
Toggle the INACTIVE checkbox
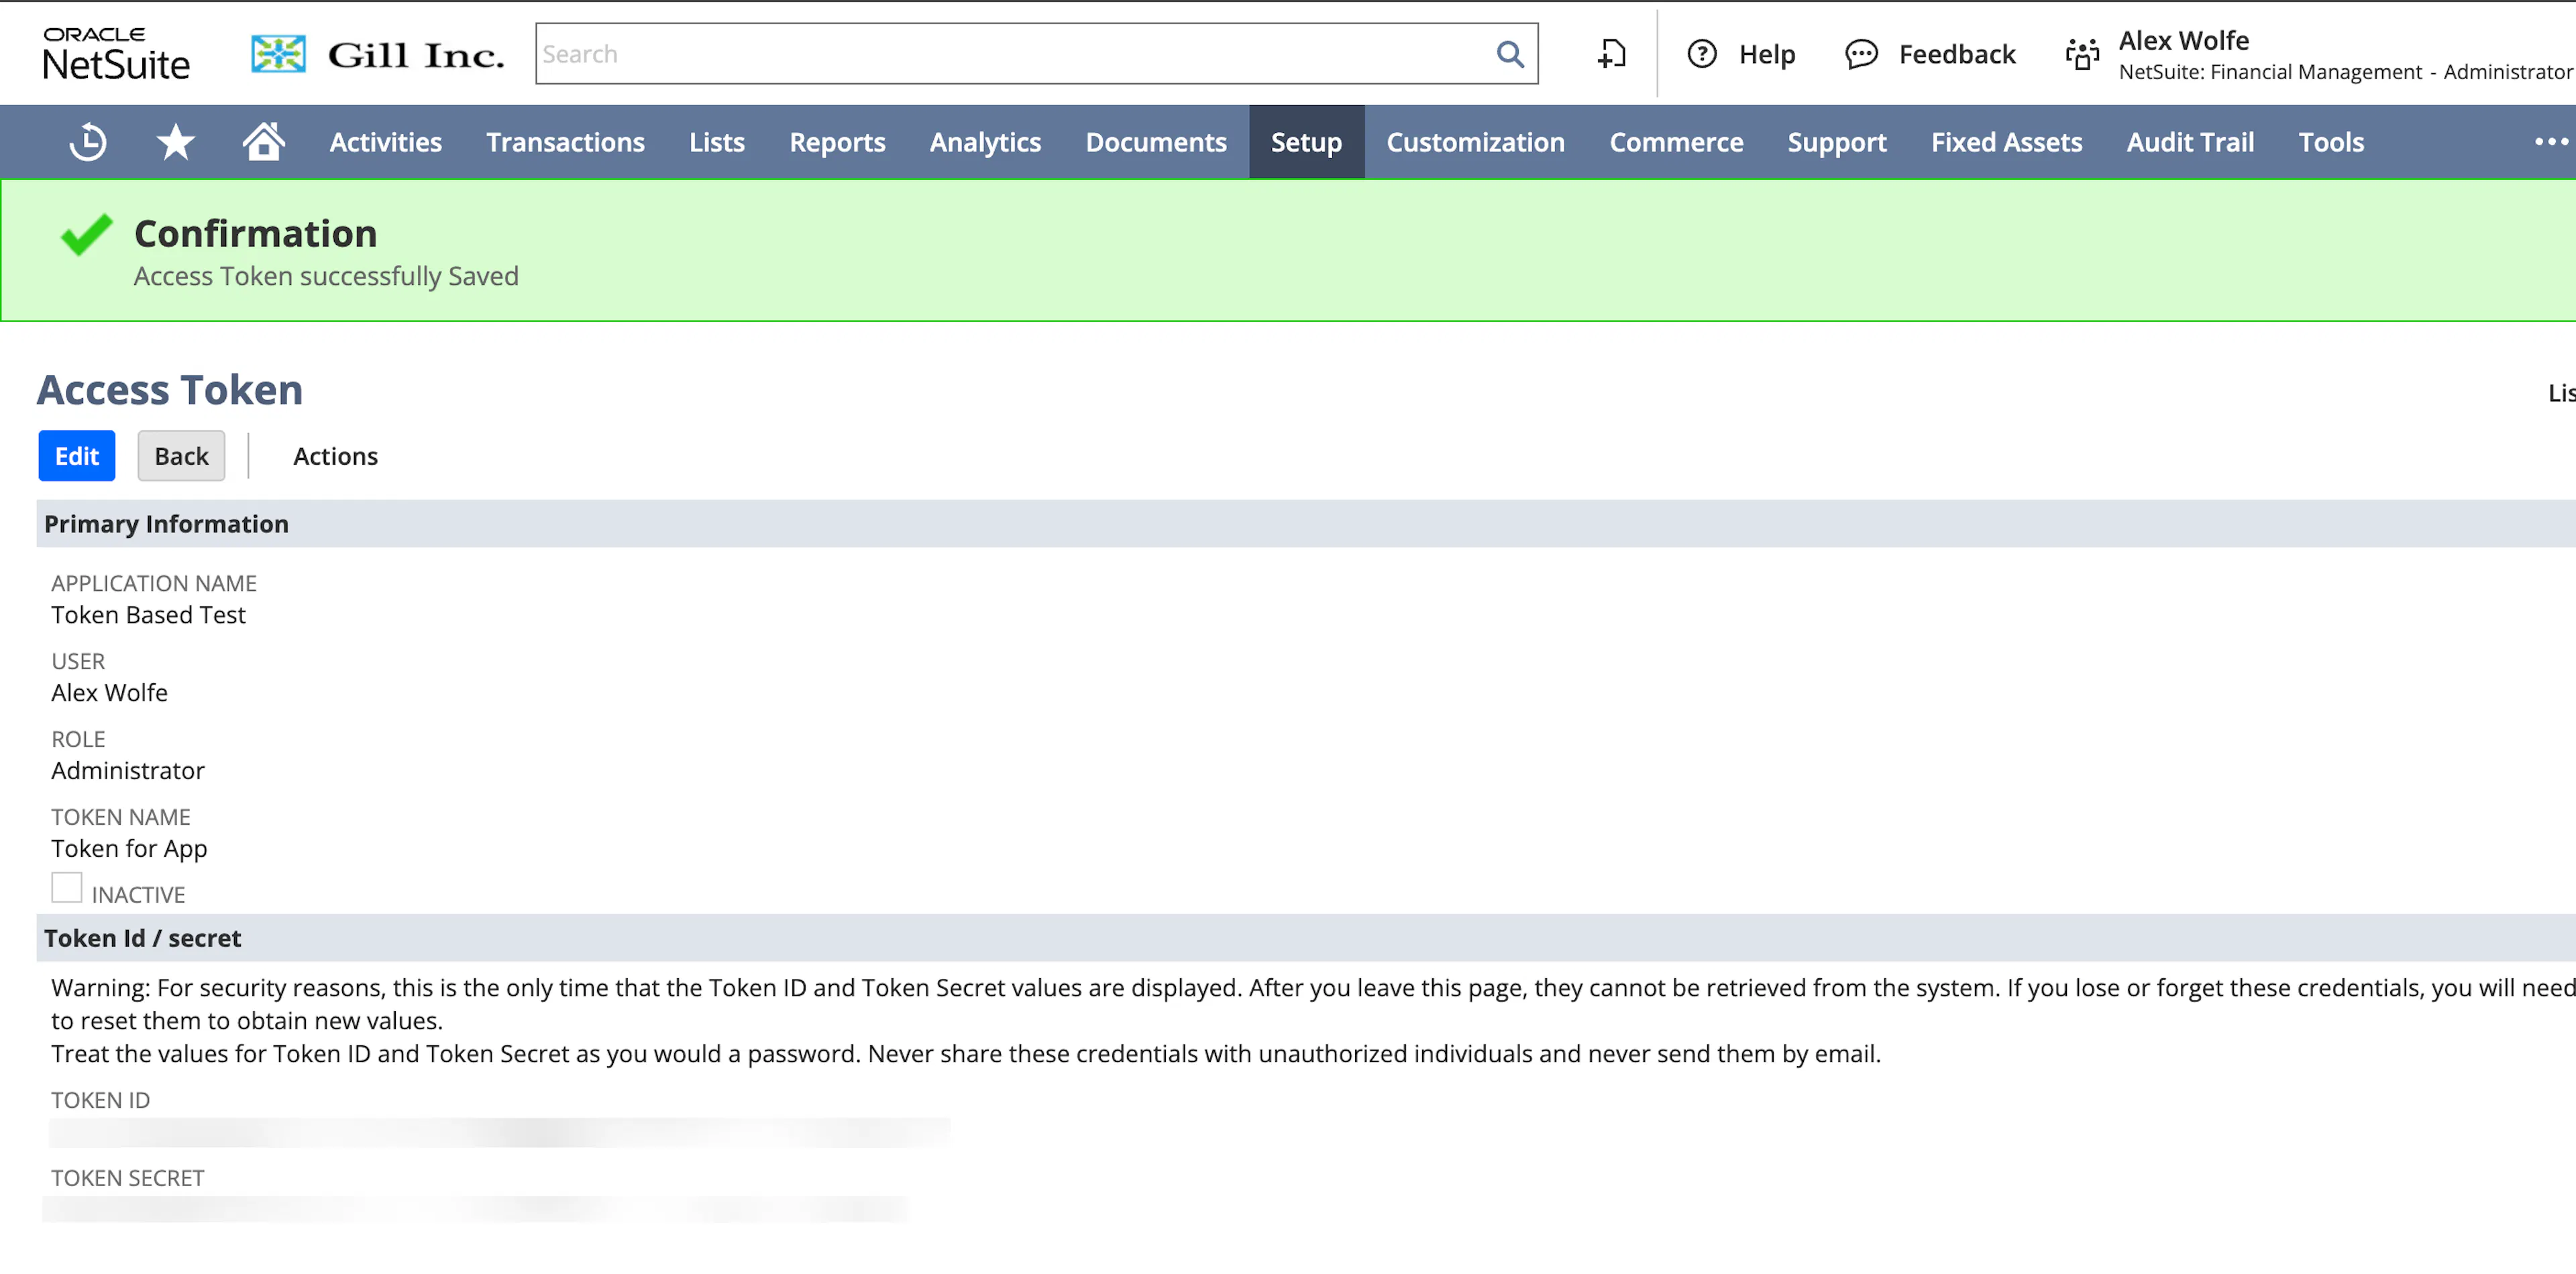pyautogui.click(x=67, y=887)
